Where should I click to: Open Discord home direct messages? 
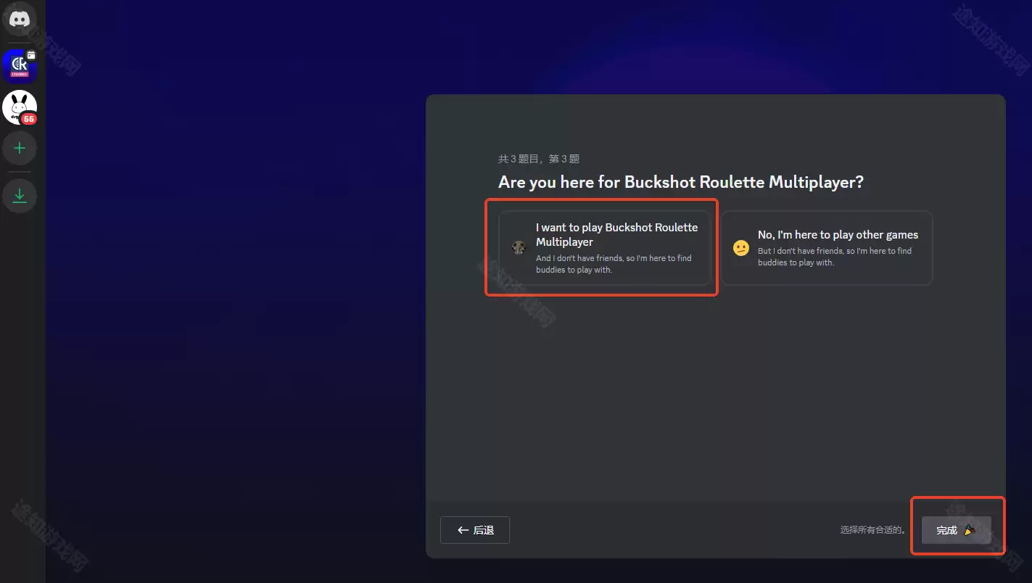point(20,20)
